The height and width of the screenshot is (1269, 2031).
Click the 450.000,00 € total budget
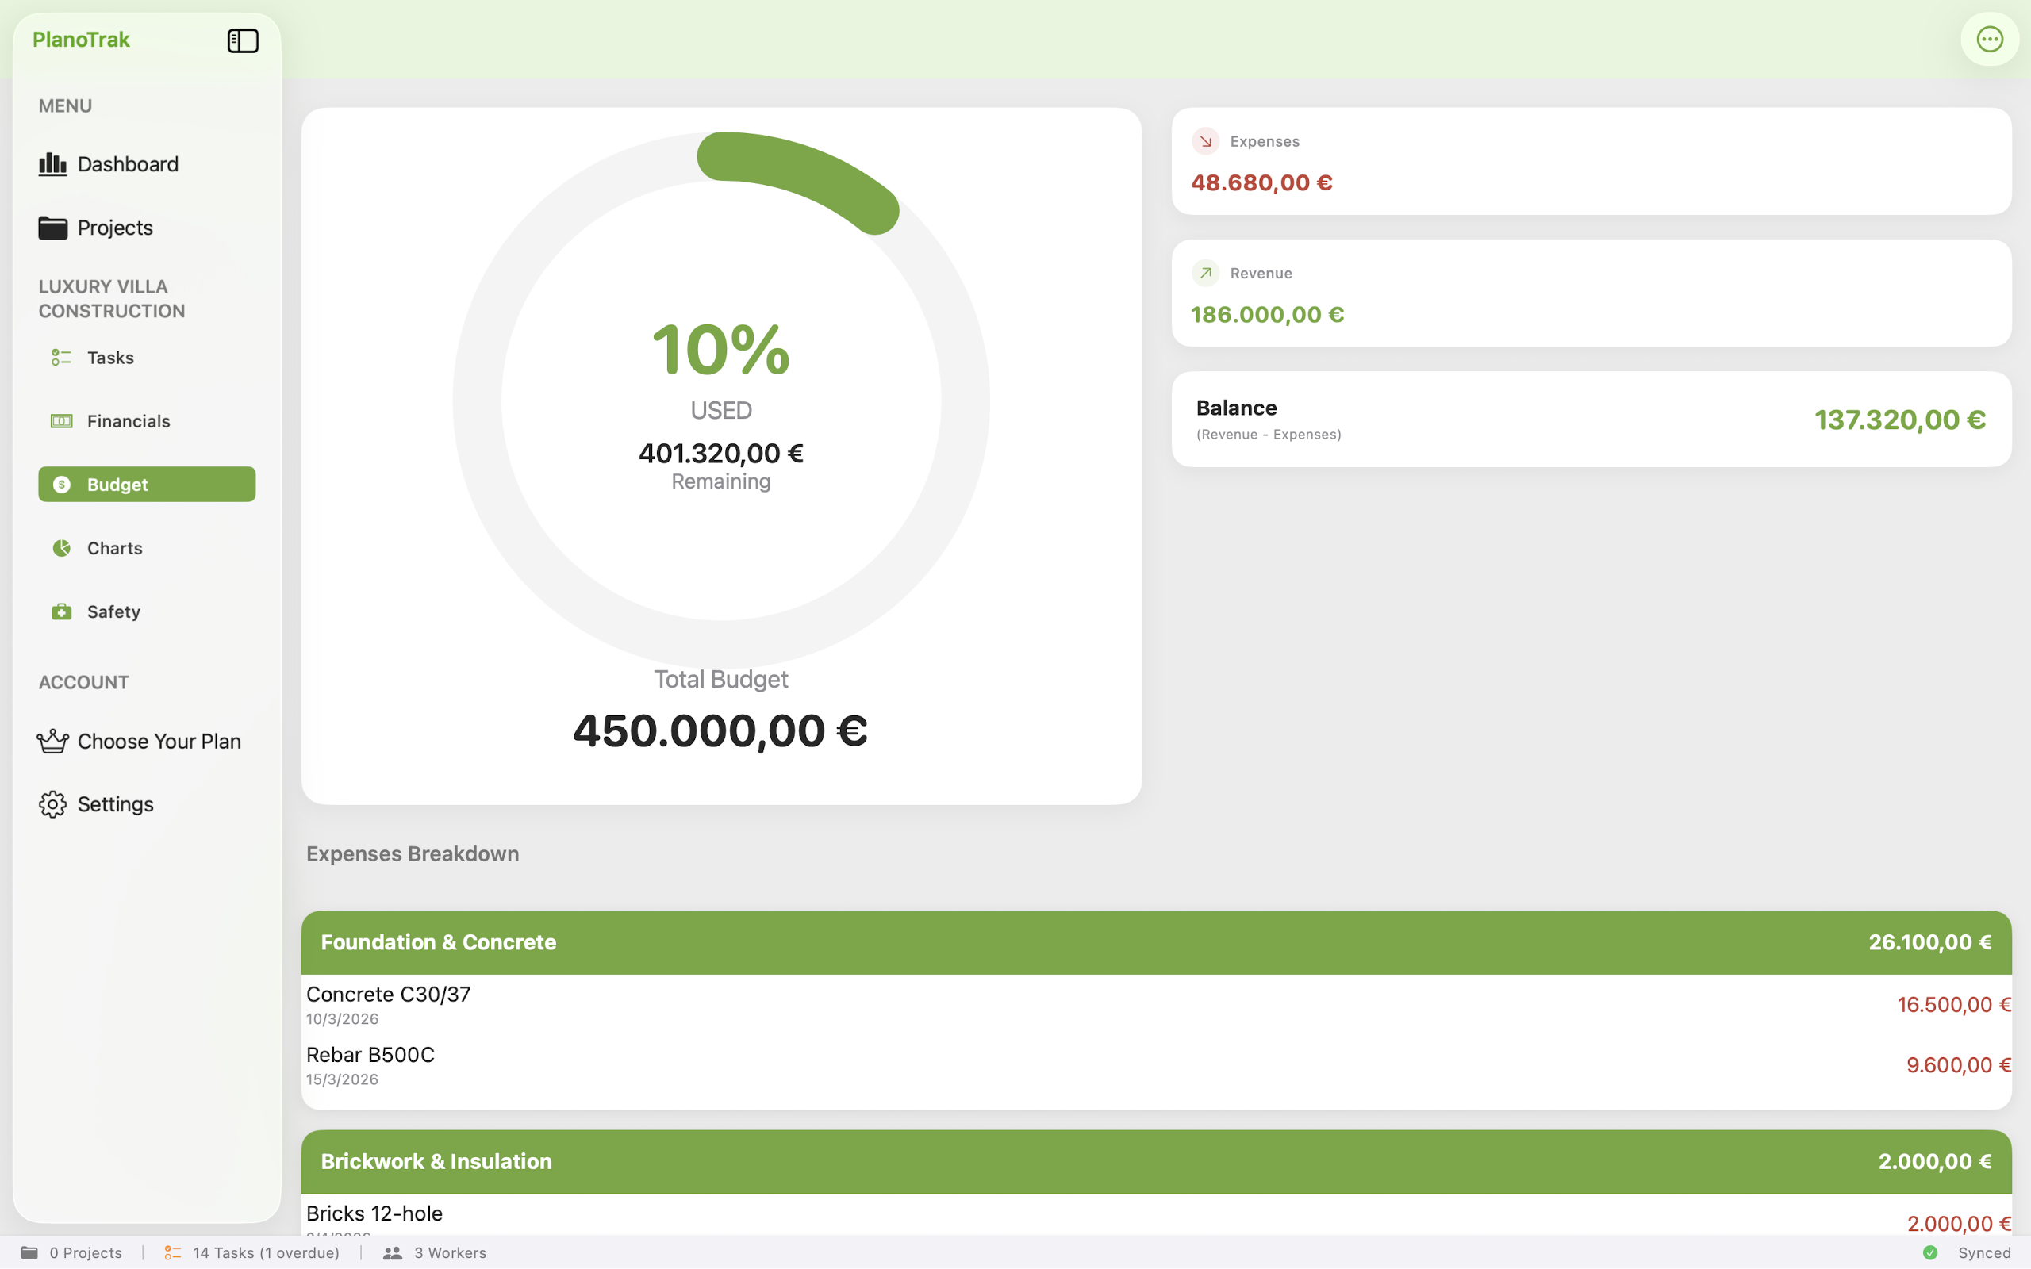click(x=720, y=730)
